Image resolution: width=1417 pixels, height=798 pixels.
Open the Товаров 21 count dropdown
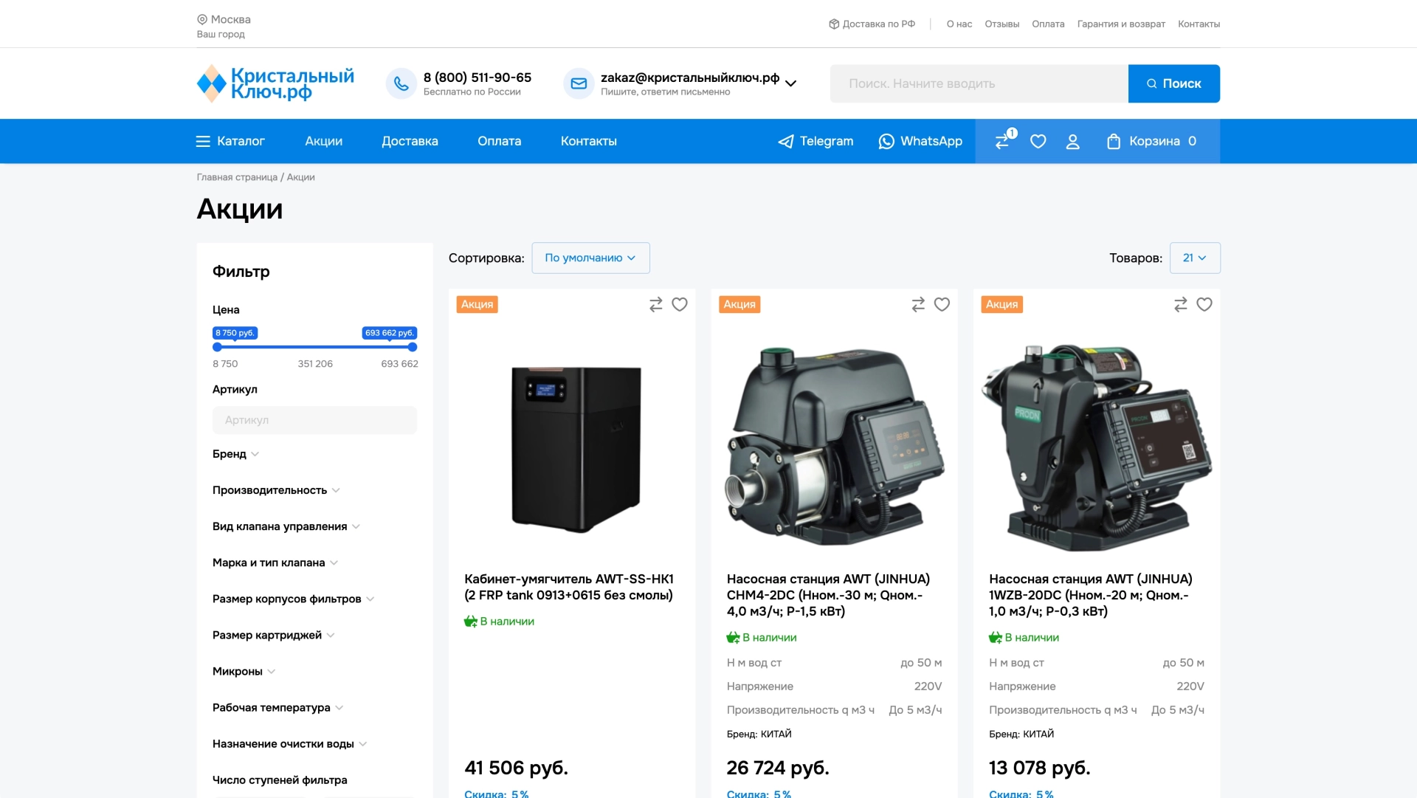tap(1195, 258)
